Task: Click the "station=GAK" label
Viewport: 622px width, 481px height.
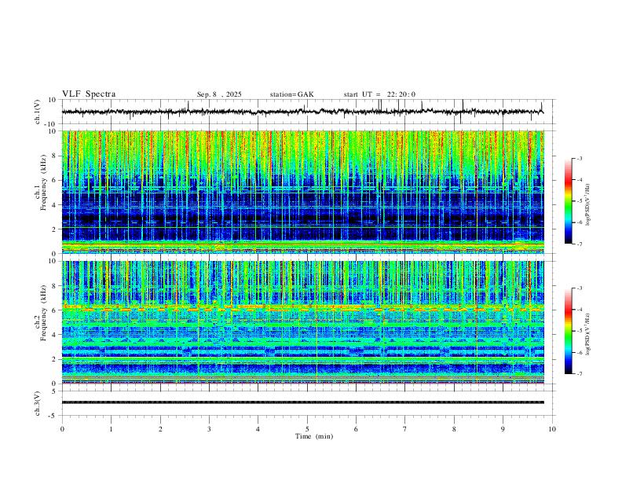Action: point(291,94)
